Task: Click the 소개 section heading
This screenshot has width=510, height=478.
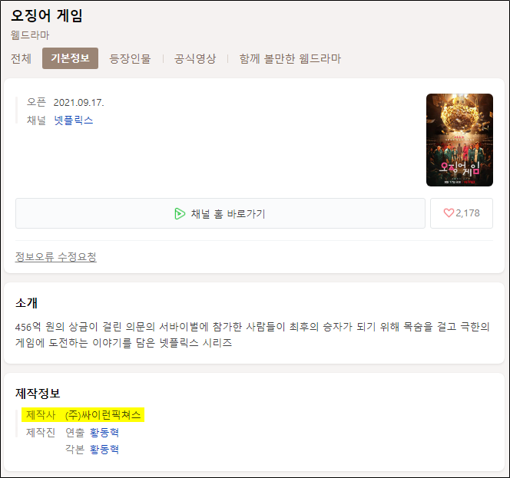Action: [x=26, y=302]
